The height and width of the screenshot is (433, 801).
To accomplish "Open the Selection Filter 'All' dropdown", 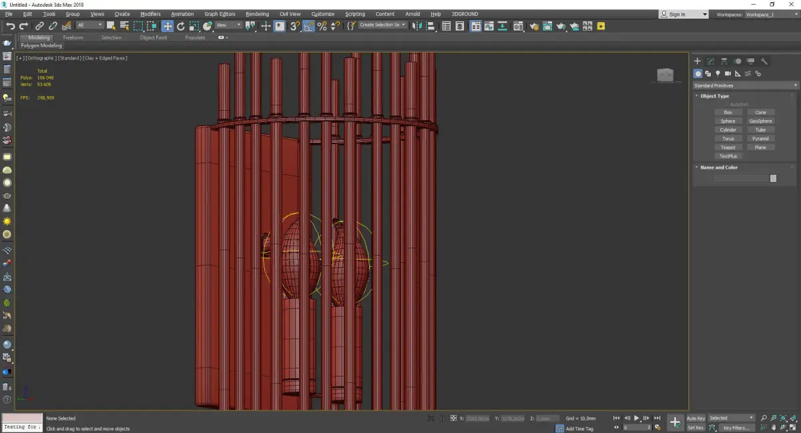I will [89, 25].
